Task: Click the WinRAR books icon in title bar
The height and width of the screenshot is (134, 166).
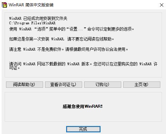Action: click(4, 5)
